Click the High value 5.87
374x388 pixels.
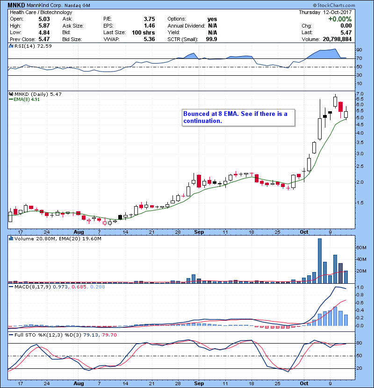(44, 26)
